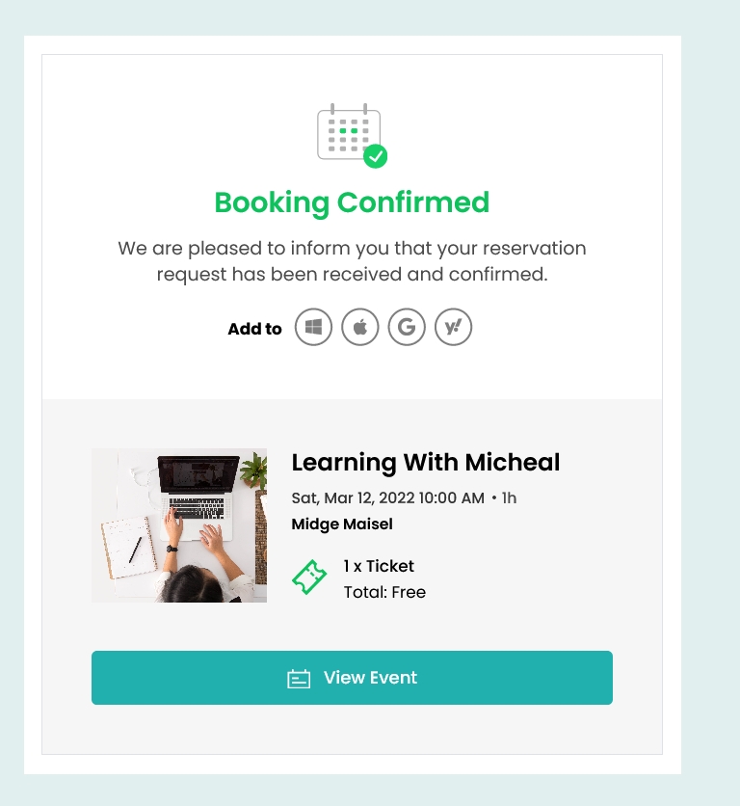Click the calendar icon inside View Event
740x806 pixels.
(x=299, y=679)
